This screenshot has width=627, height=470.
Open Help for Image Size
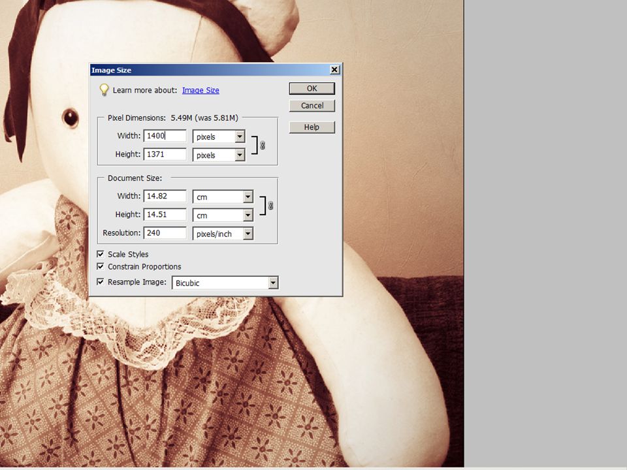(312, 127)
